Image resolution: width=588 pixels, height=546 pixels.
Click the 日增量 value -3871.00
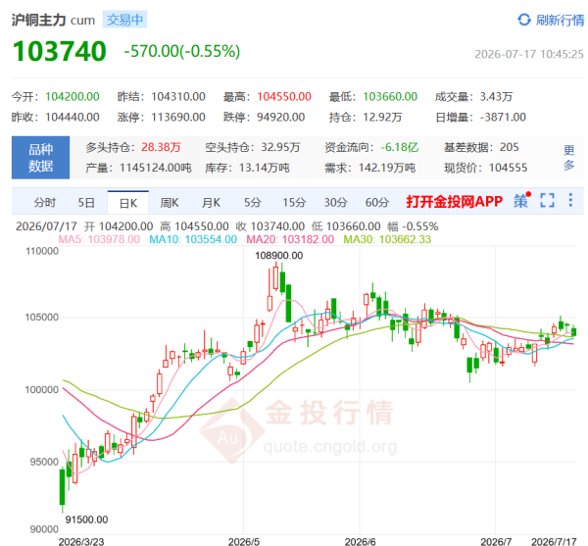coord(503,118)
